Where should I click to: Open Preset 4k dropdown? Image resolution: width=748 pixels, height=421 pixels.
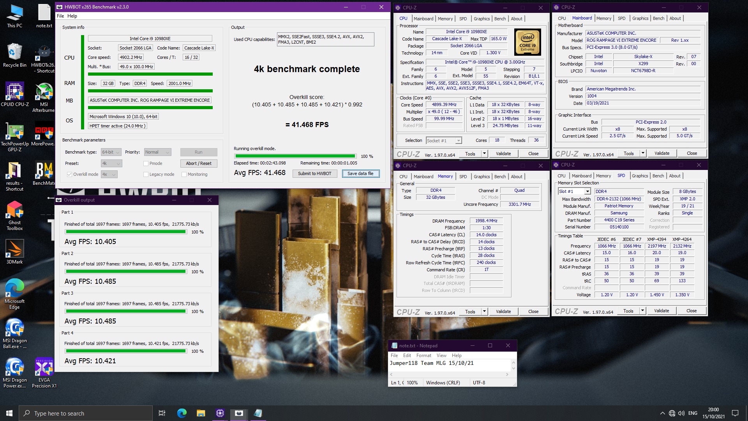click(x=111, y=163)
